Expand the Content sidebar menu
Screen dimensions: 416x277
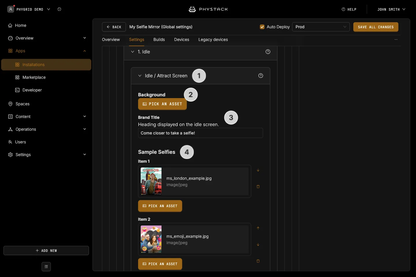pyautogui.click(x=85, y=117)
